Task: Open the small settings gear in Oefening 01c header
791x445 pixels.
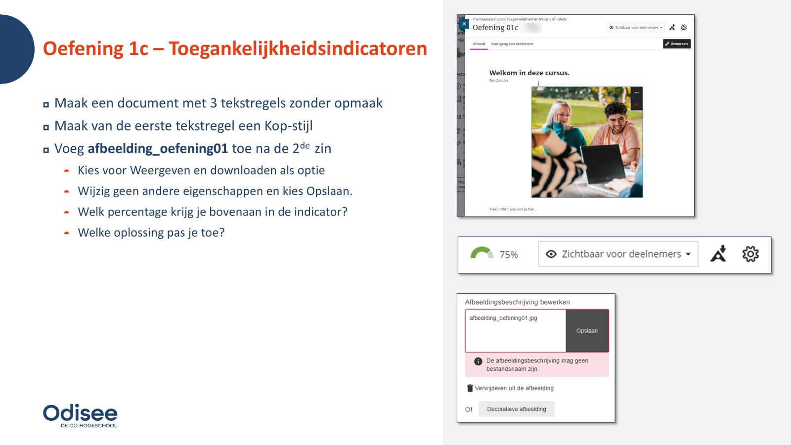Action: coord(684,28)
